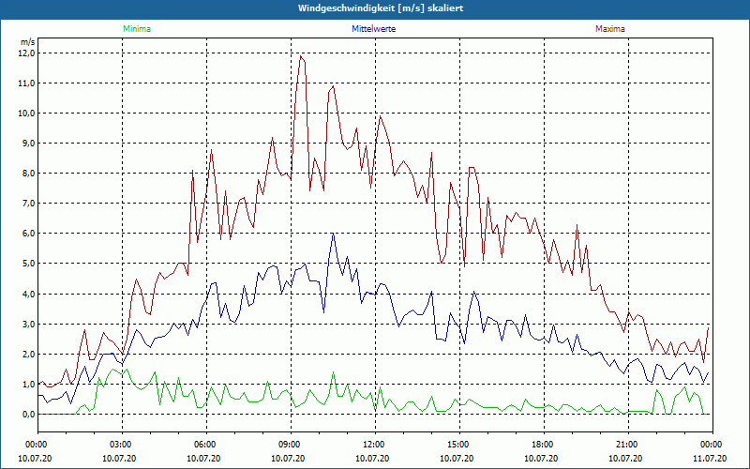Viewport: 750px width, 469px height.
Task: Click the 15:00 time axis label
Action: (x=459, y=445)
